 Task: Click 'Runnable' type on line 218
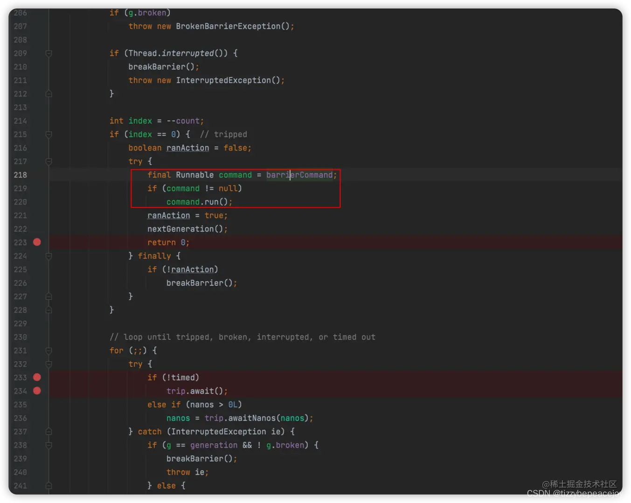coord(194,175)
